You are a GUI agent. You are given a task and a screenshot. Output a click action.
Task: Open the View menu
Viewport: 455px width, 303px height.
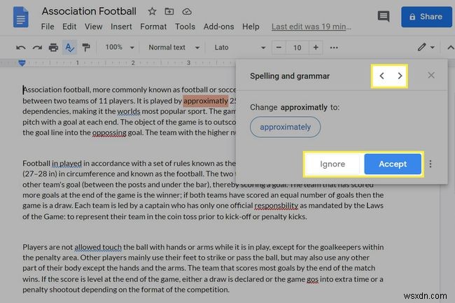click(x=93, y=27)
